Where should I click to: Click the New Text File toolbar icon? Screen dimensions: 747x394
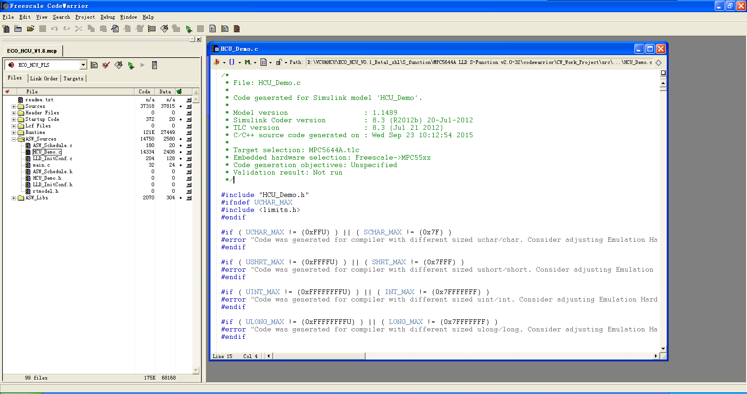(6, 29)
